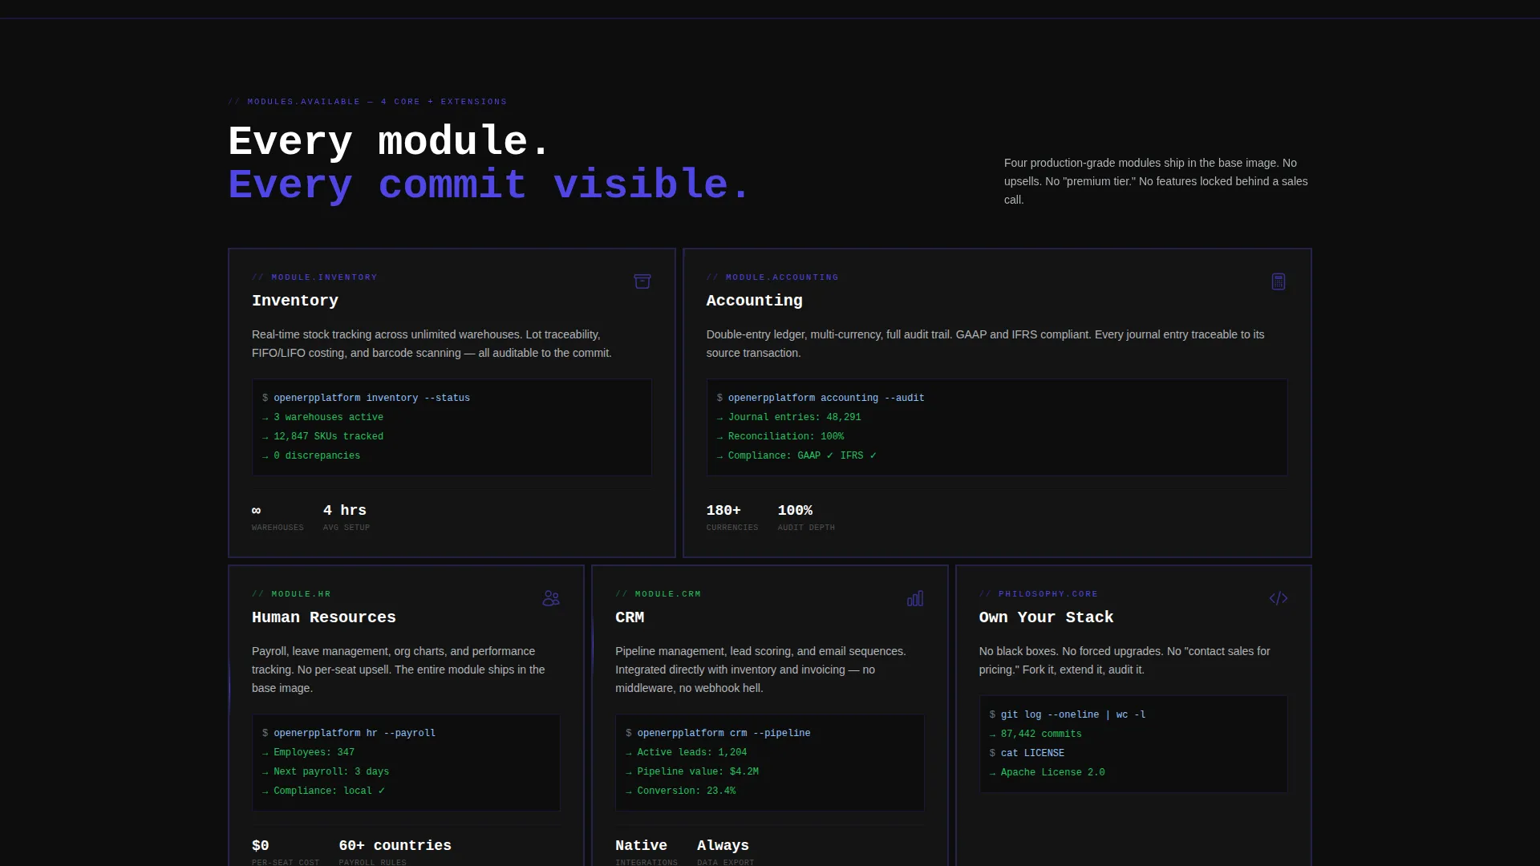The height and width of the screenshot is (866, 1540).
Task: Click 'Active leads: 1,204' line
Action: (x=691, y=752)
